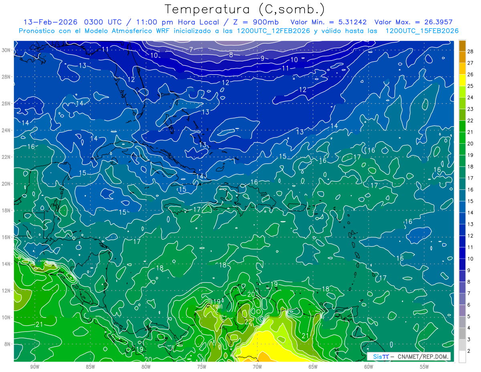Click the 85W longitude axis label
This screenshot has width=481, height=372.
coord(90,367)
